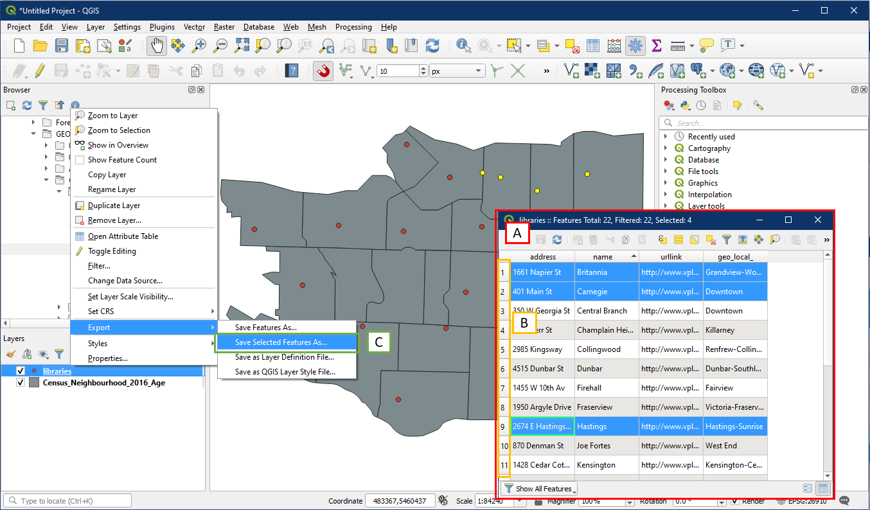870x510 pixels.
Task: Open the Show All Features filter dropdown
Action: pyautogui.click(x=538, y=489)
